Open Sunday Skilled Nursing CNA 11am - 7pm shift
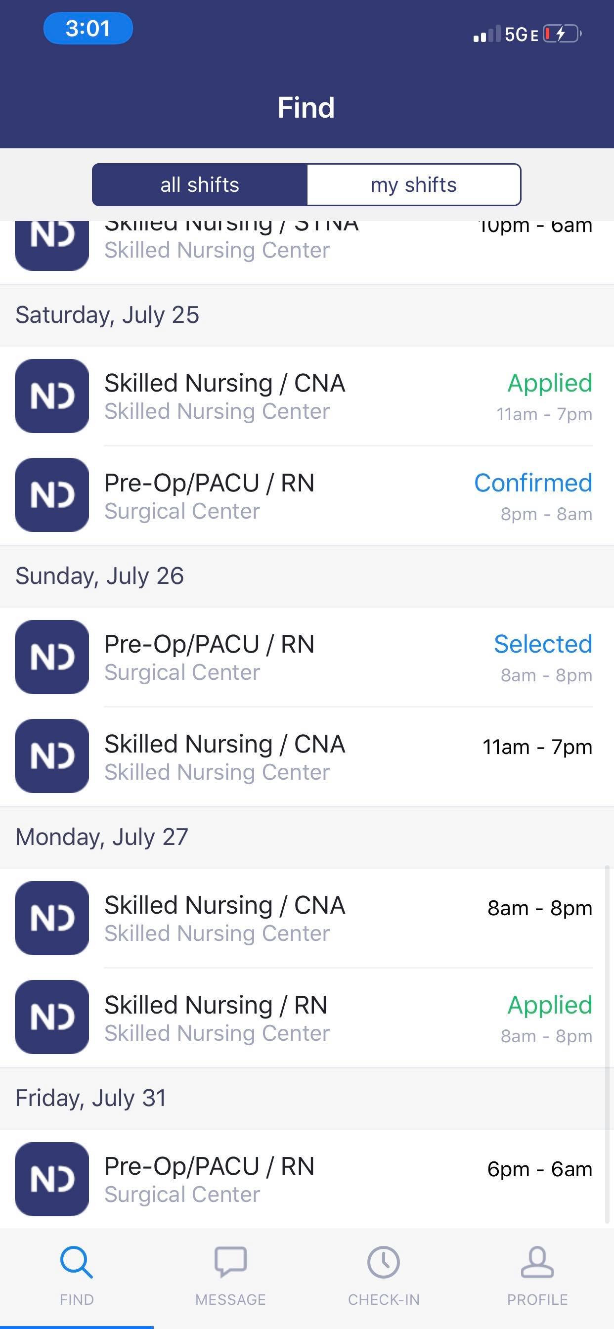This screenshot has height=1329, width=614. click(307, 756)
